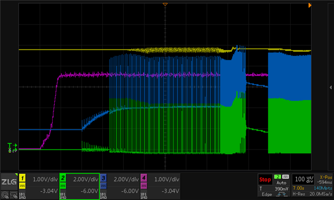Adjust channel 1 scale 1.00V/div

45,179
